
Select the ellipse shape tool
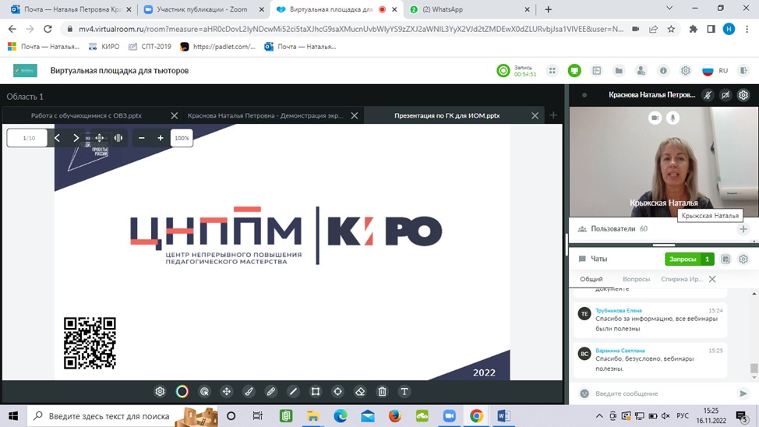[338, 392]
